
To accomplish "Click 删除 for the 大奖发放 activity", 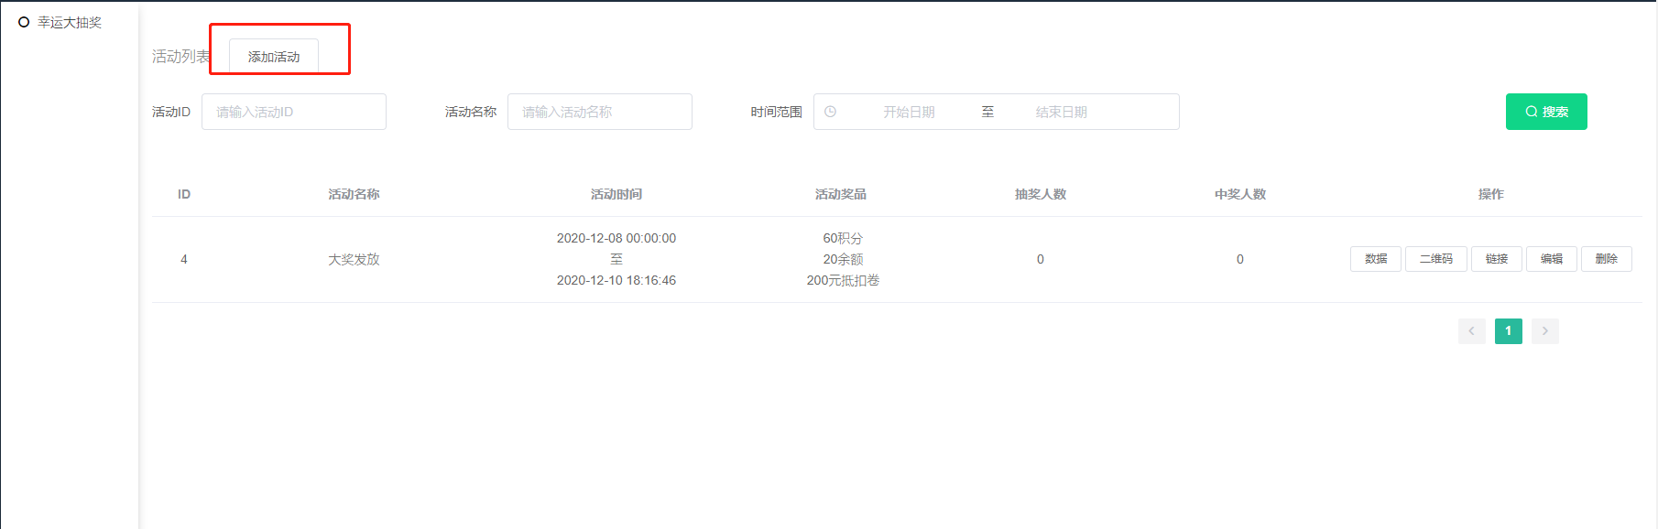I will click(x=1607, y=259).
